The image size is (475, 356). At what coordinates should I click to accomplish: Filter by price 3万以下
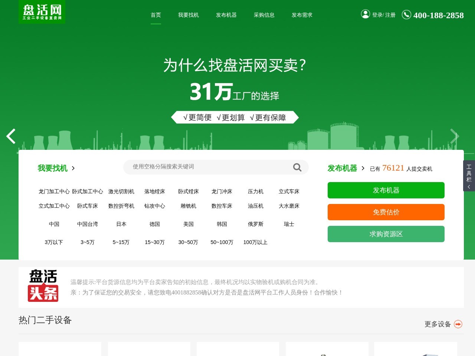click(x=54, y=243)
